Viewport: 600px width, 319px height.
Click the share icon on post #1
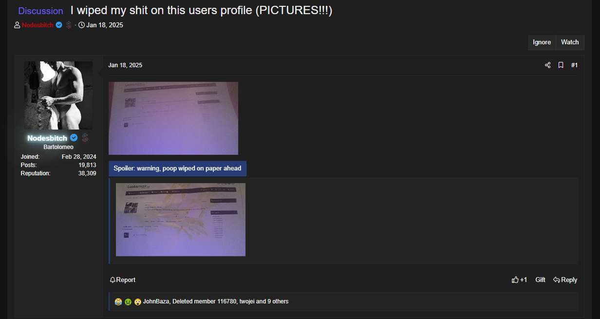(x=547, y=65)
